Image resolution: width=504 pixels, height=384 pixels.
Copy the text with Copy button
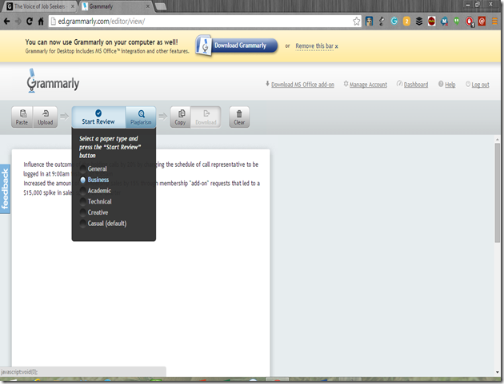pos(180,117)
